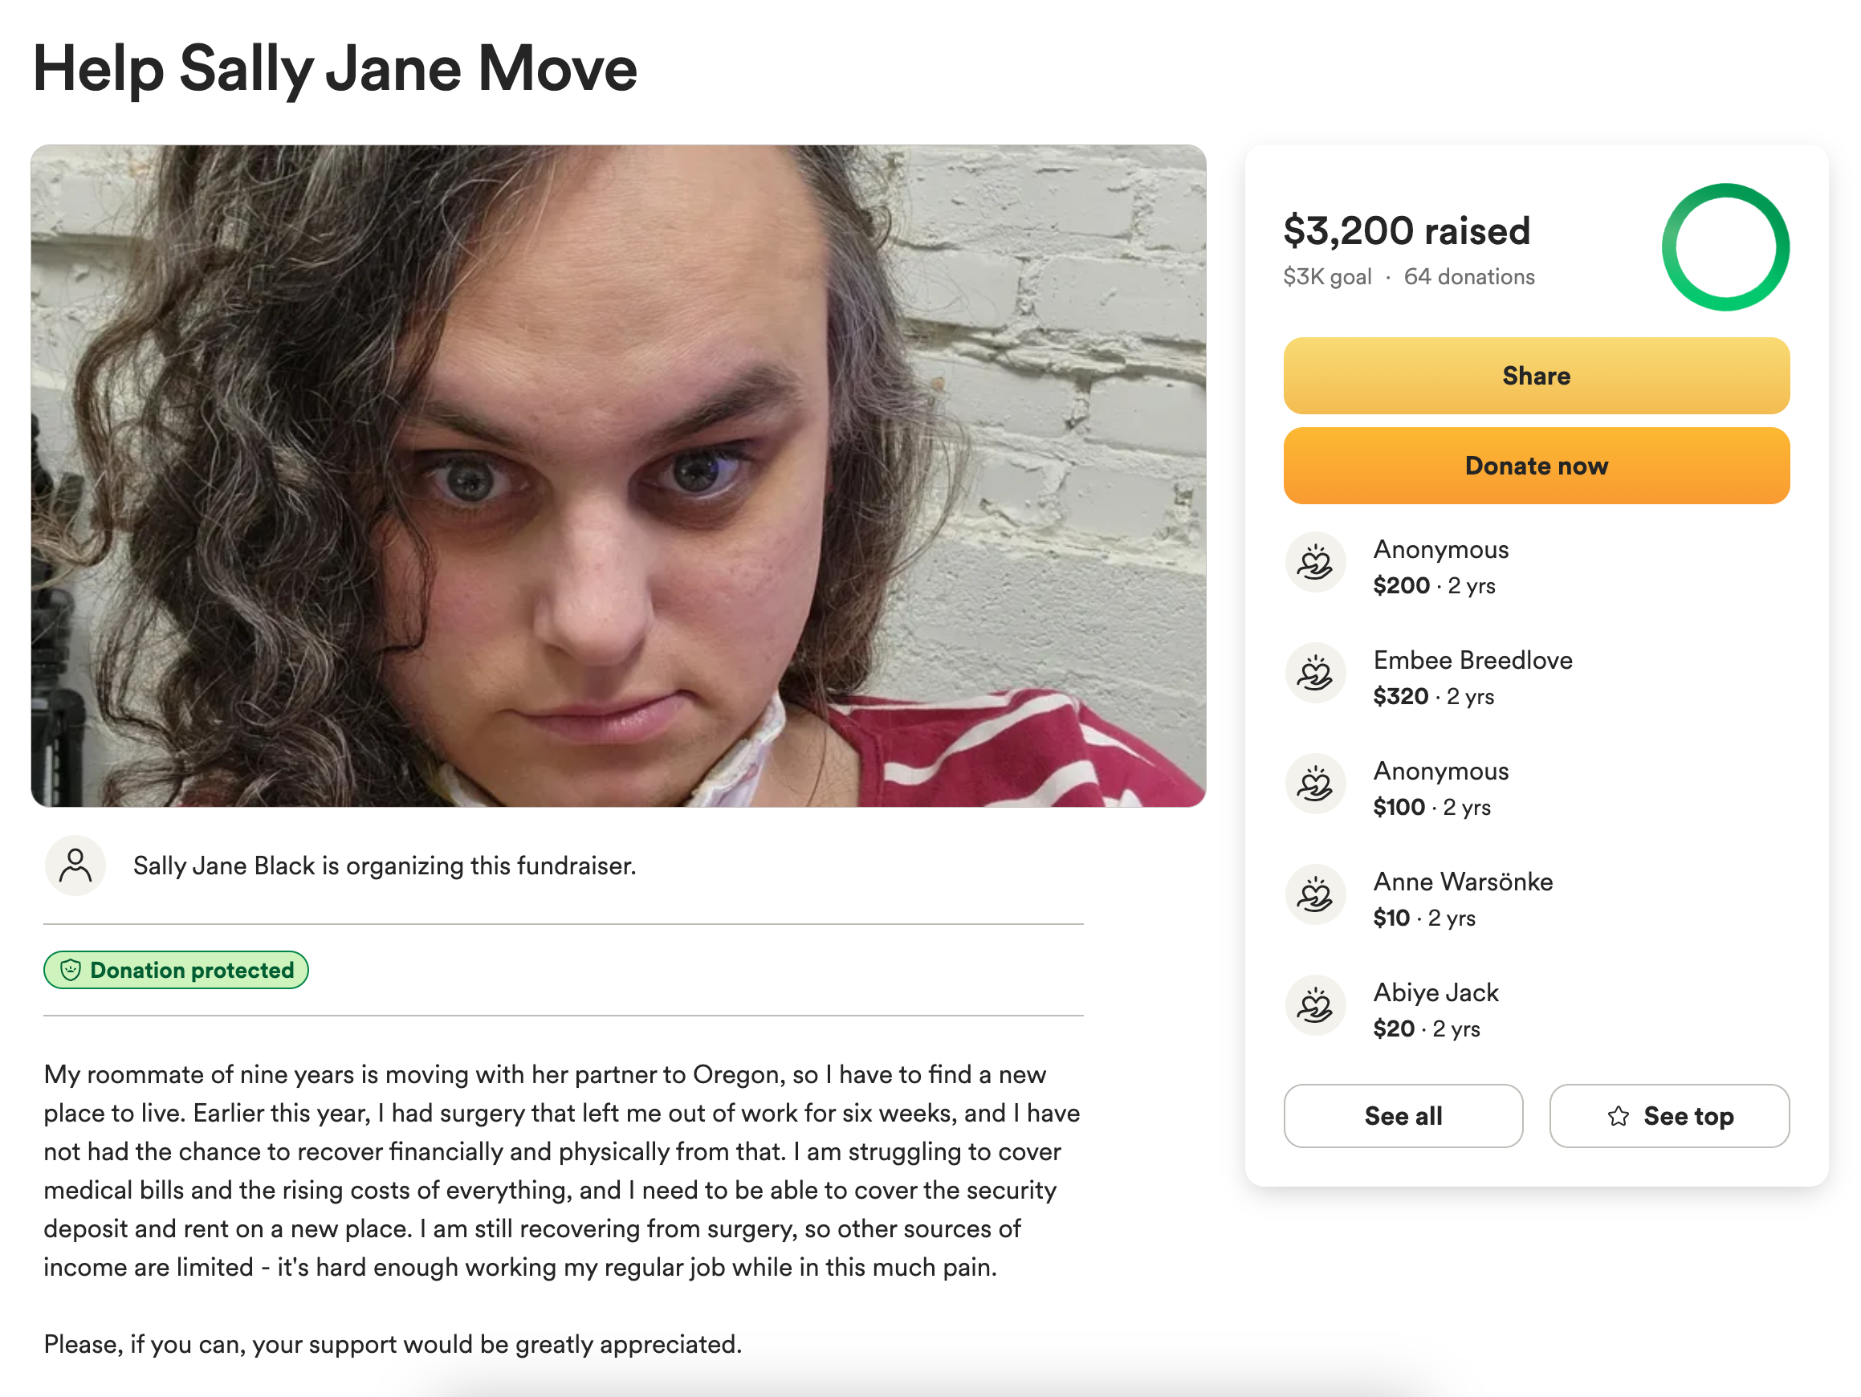Open the See all donations list
Screen dimensions: 1861x1397
point(1403,1116)
